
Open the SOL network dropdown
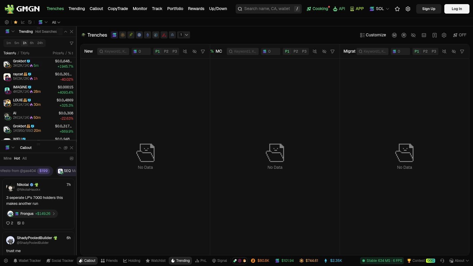point(379,9)
